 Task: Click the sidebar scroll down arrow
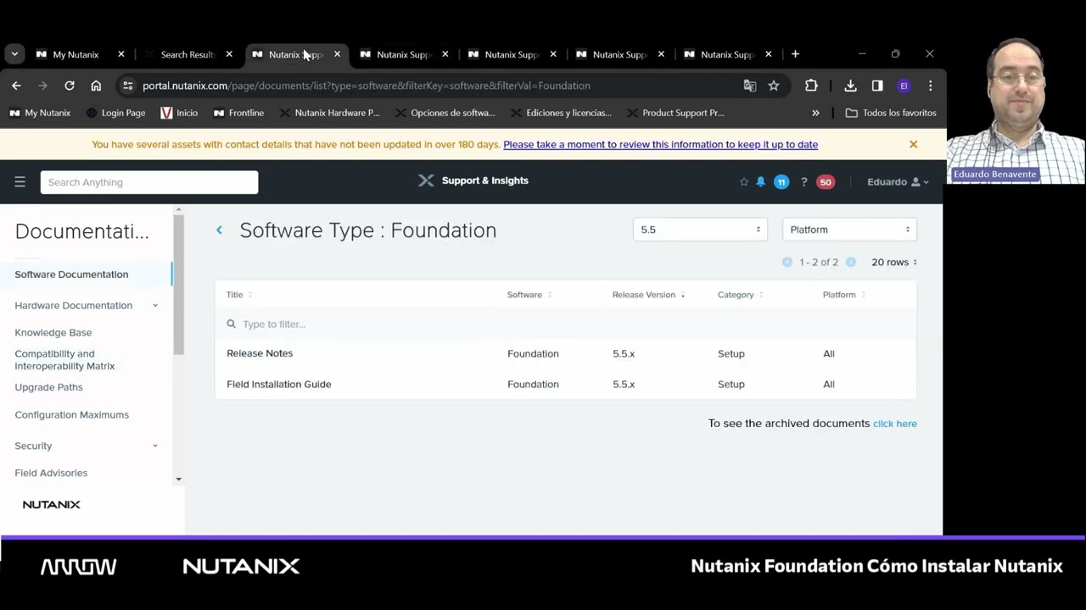pyautogui.click(x=178, y=480)
